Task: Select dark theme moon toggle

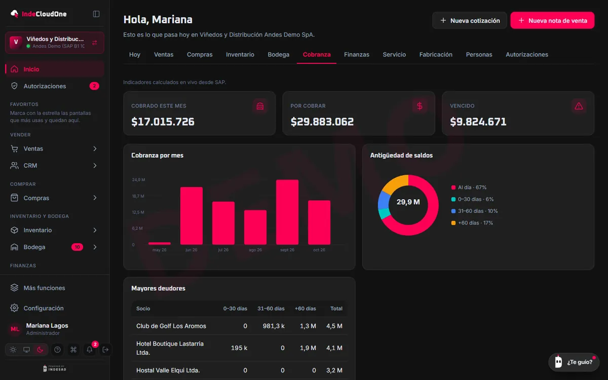Action: [40, 350]
